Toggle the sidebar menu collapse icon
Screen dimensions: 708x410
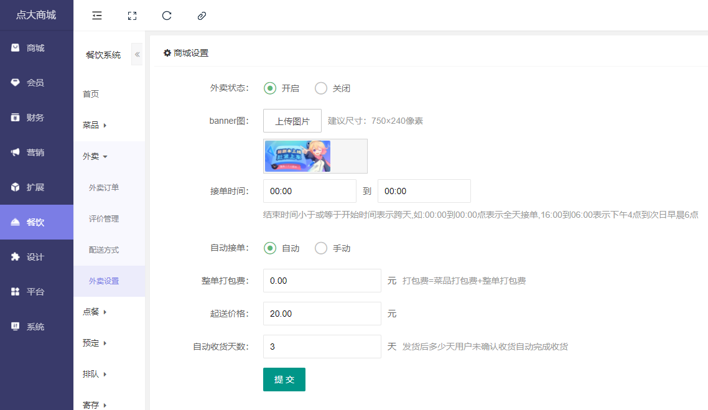tap(97, 16)
